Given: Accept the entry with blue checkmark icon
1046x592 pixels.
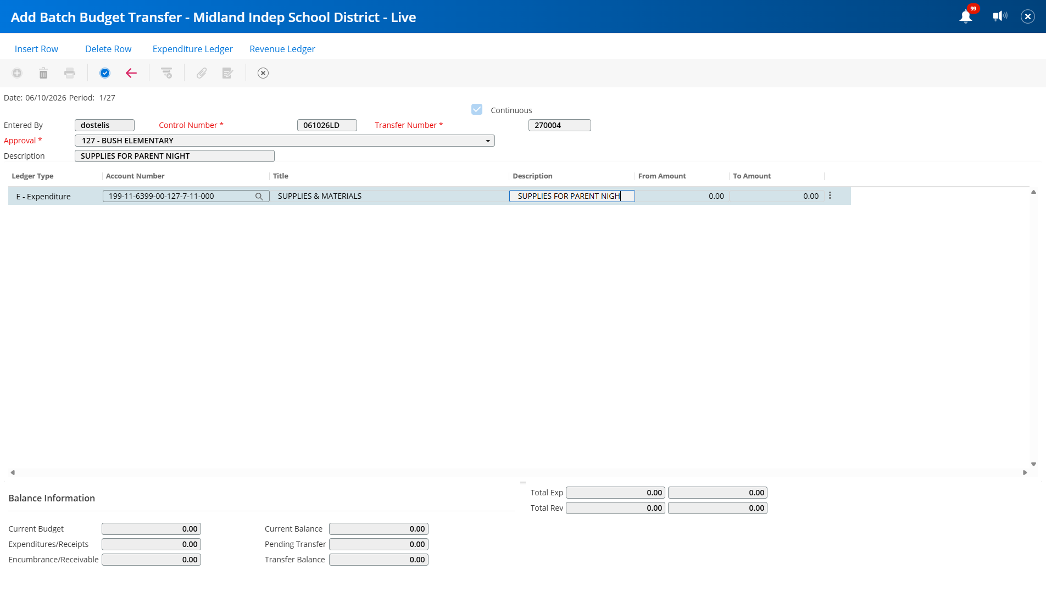Looking at the screenshot, I should [x=105, y=73].
